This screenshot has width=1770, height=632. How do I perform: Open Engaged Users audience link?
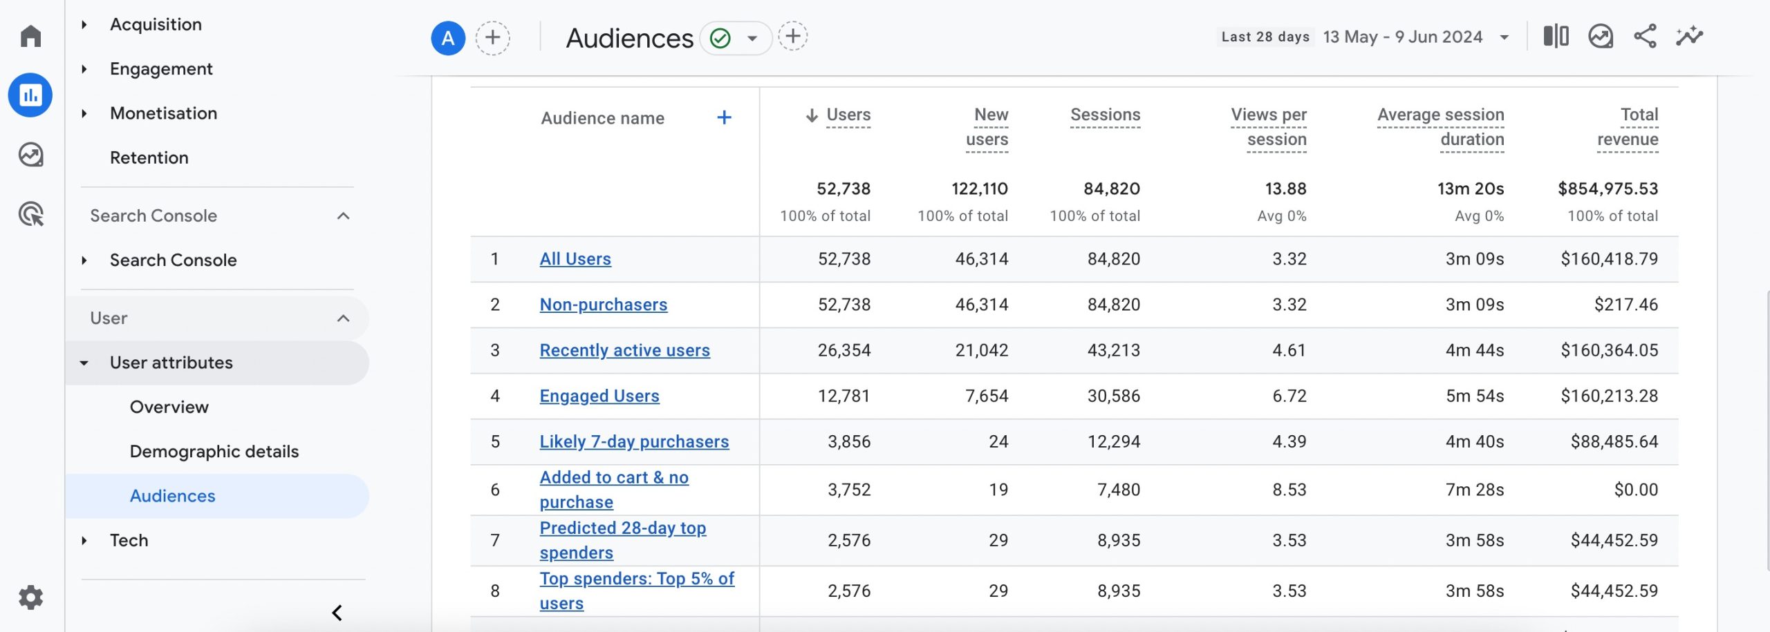tap(599, 396)
